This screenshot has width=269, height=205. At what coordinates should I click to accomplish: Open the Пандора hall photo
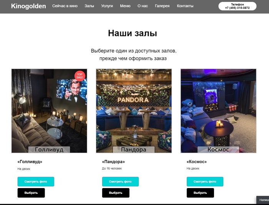pyautogui.click(x=134, y=111)
